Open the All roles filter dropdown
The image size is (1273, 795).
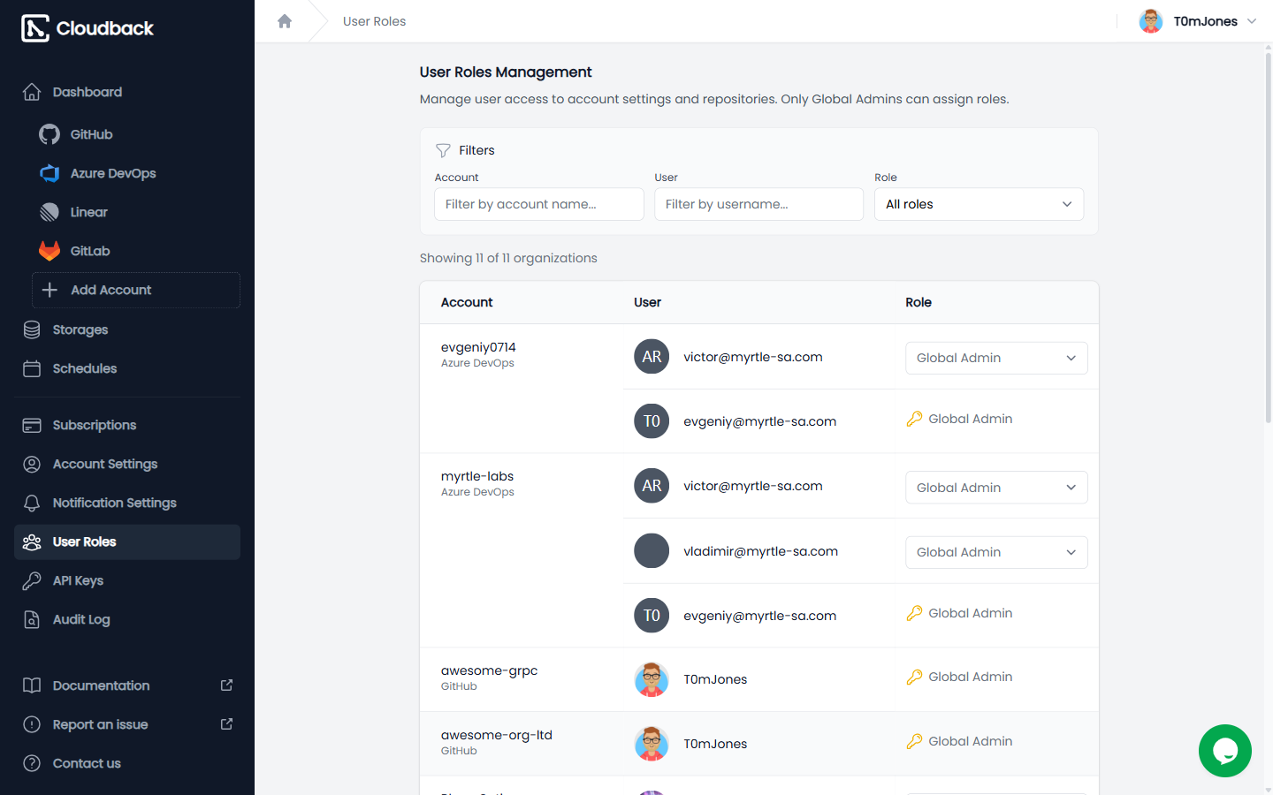point(979,204)
